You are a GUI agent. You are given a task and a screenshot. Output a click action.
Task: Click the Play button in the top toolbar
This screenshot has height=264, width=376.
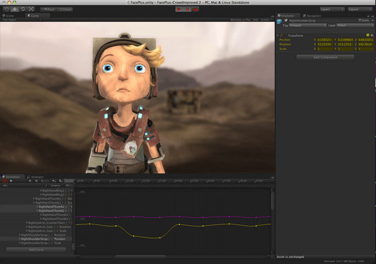point(179,10)
